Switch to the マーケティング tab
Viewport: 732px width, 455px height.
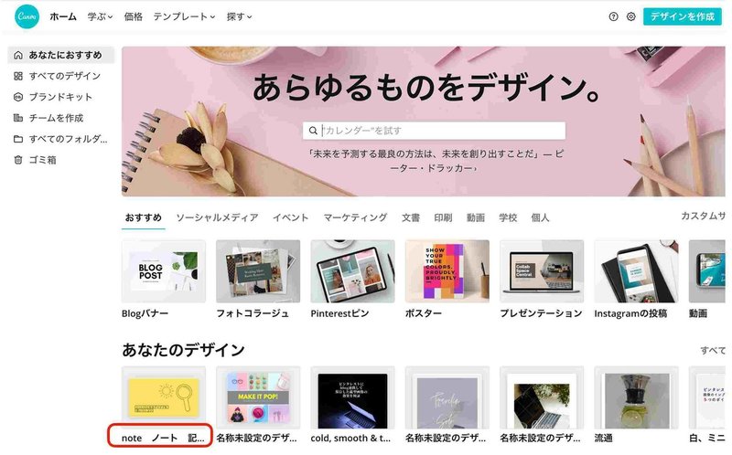pyautogui.click(x=355, y=217)
